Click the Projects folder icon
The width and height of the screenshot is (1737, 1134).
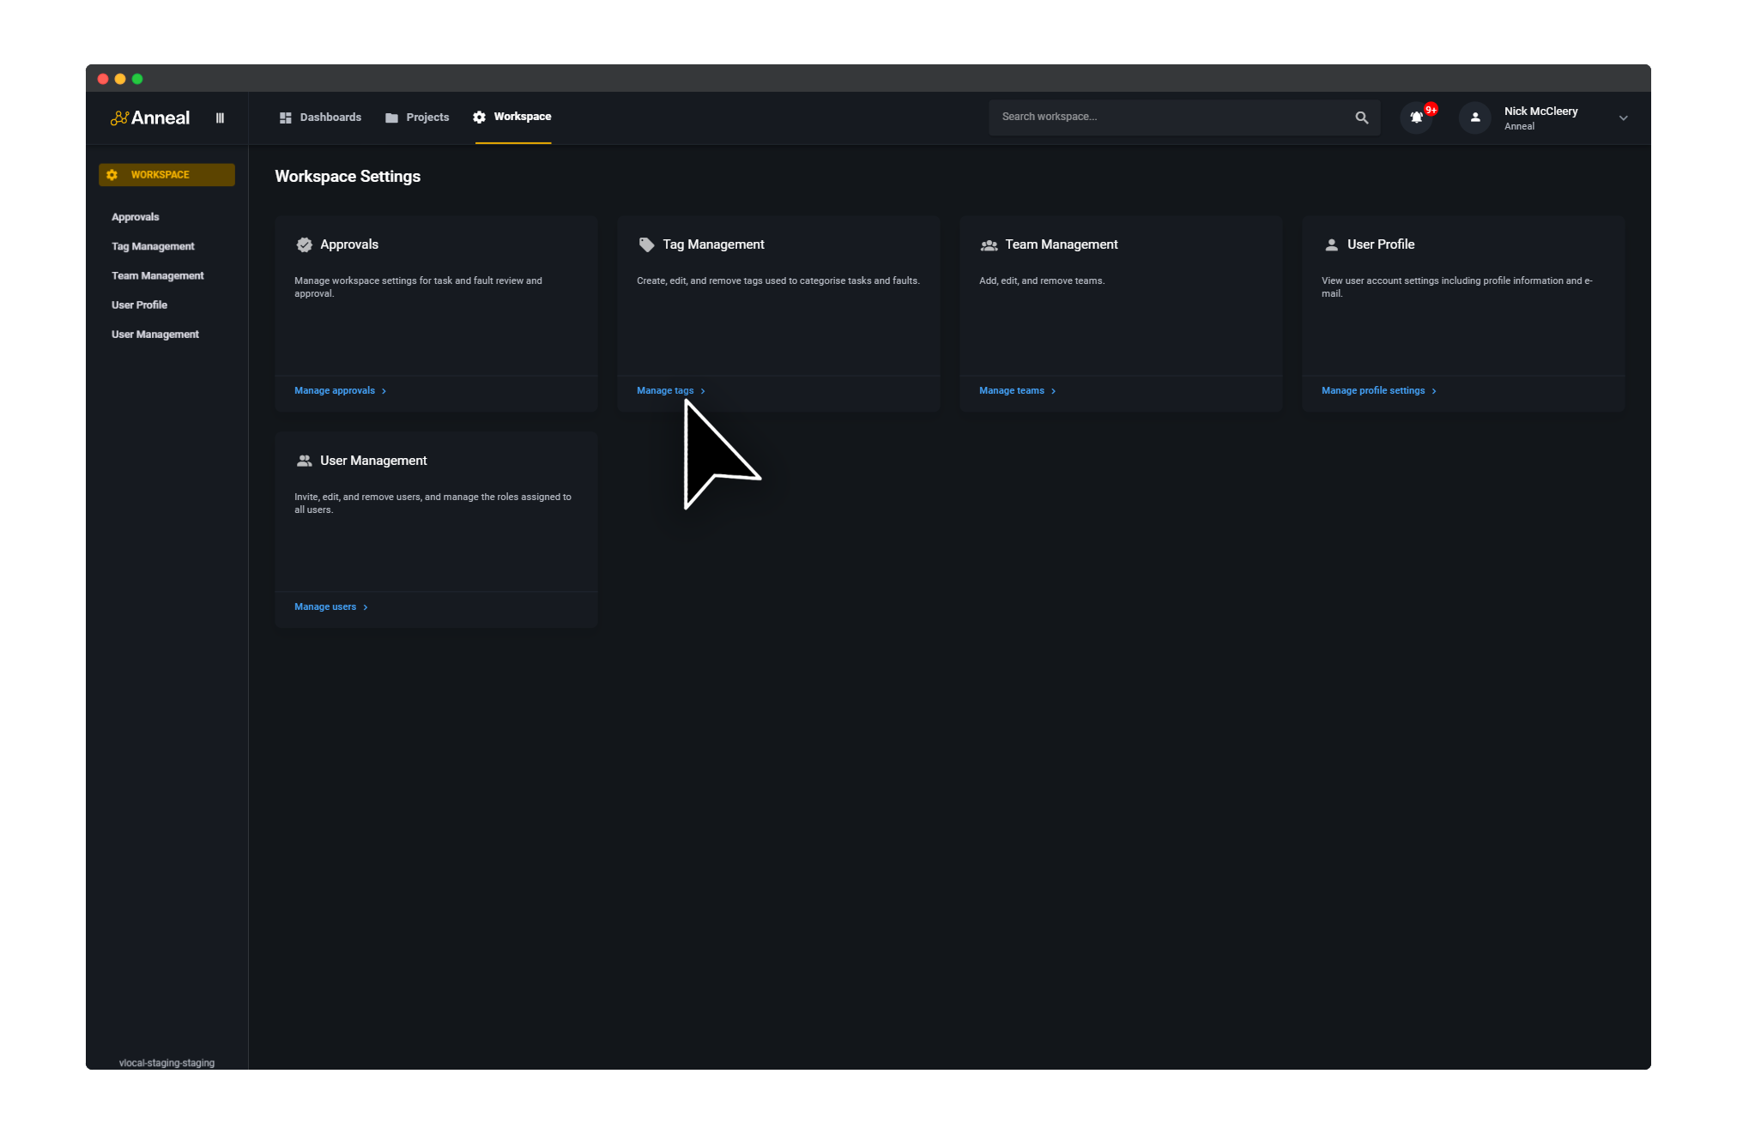coord(391,118)
